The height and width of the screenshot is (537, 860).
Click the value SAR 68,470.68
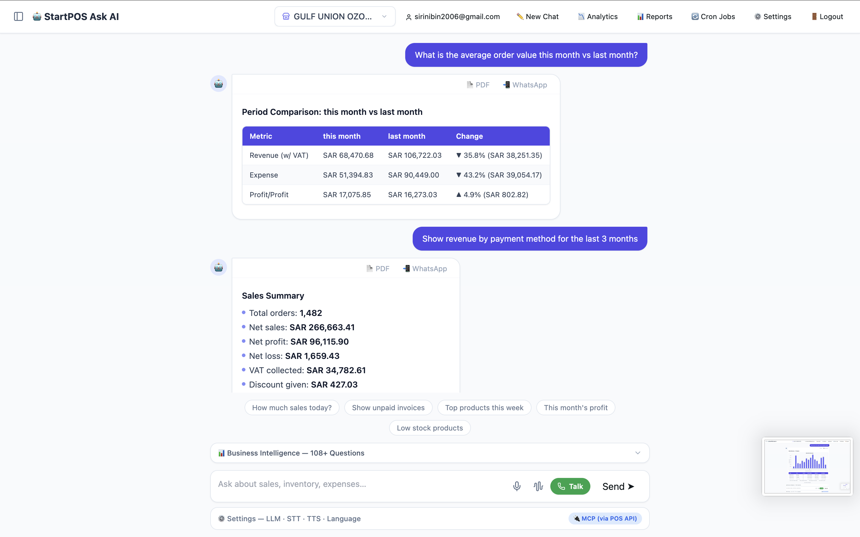(348, 155)
